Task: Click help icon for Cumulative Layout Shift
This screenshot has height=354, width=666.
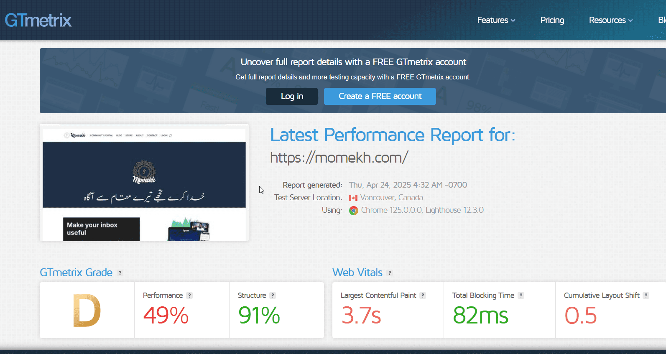Action: (646, 295)
